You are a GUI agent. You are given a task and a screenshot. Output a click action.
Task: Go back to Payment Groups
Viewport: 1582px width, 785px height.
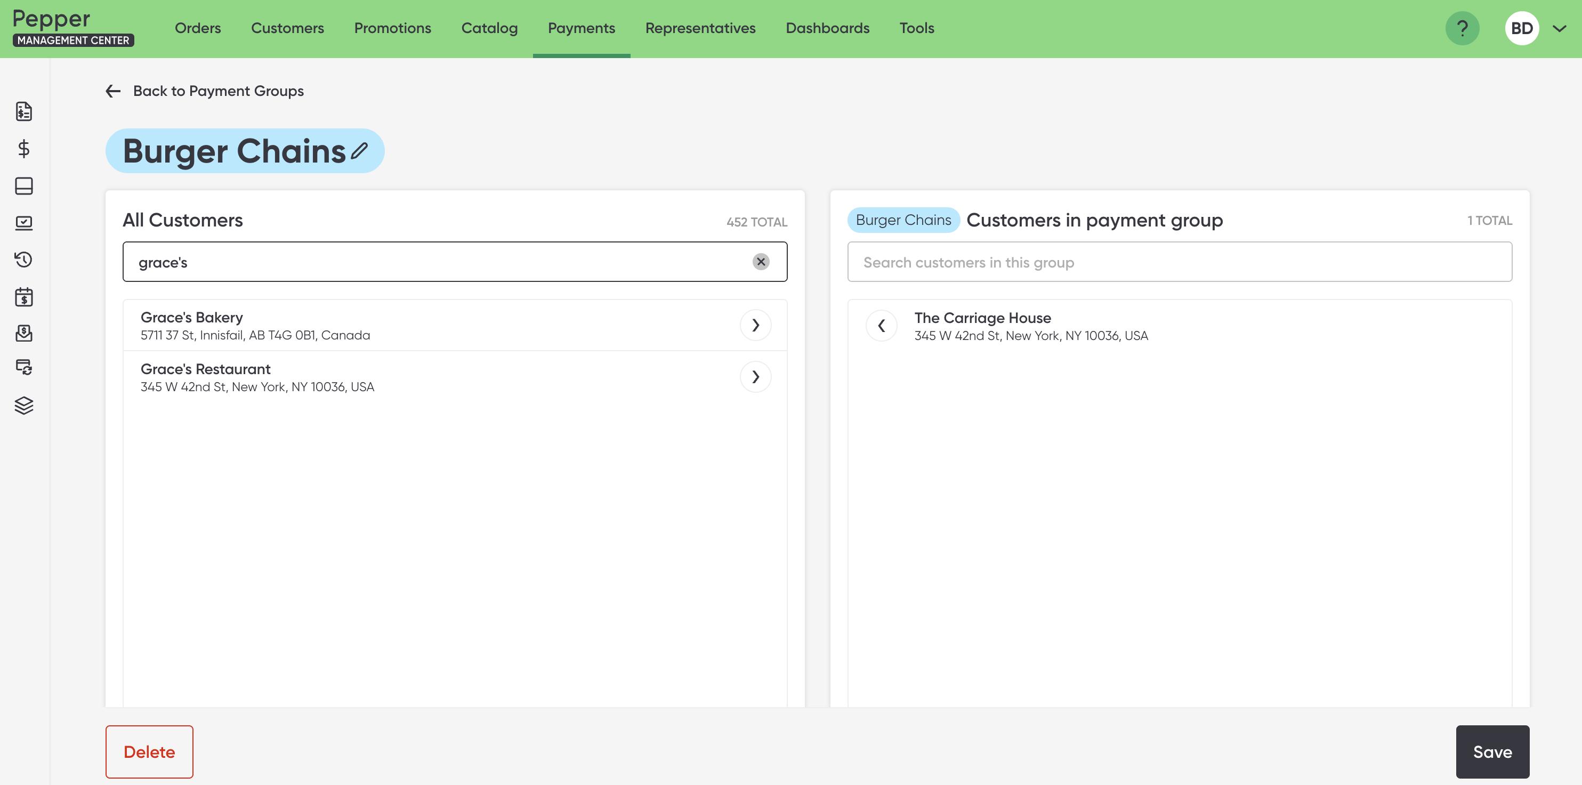click(205, 91)
